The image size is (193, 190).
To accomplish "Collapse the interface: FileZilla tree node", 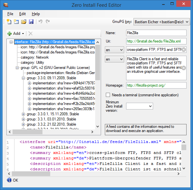I will click(x=11, y=42).
